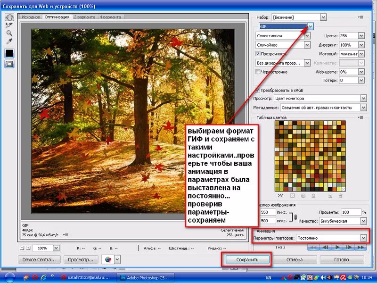Open the Таблица цветов flyout menu
This screenshot has height=283, width=377.
[x=361, y=117]
